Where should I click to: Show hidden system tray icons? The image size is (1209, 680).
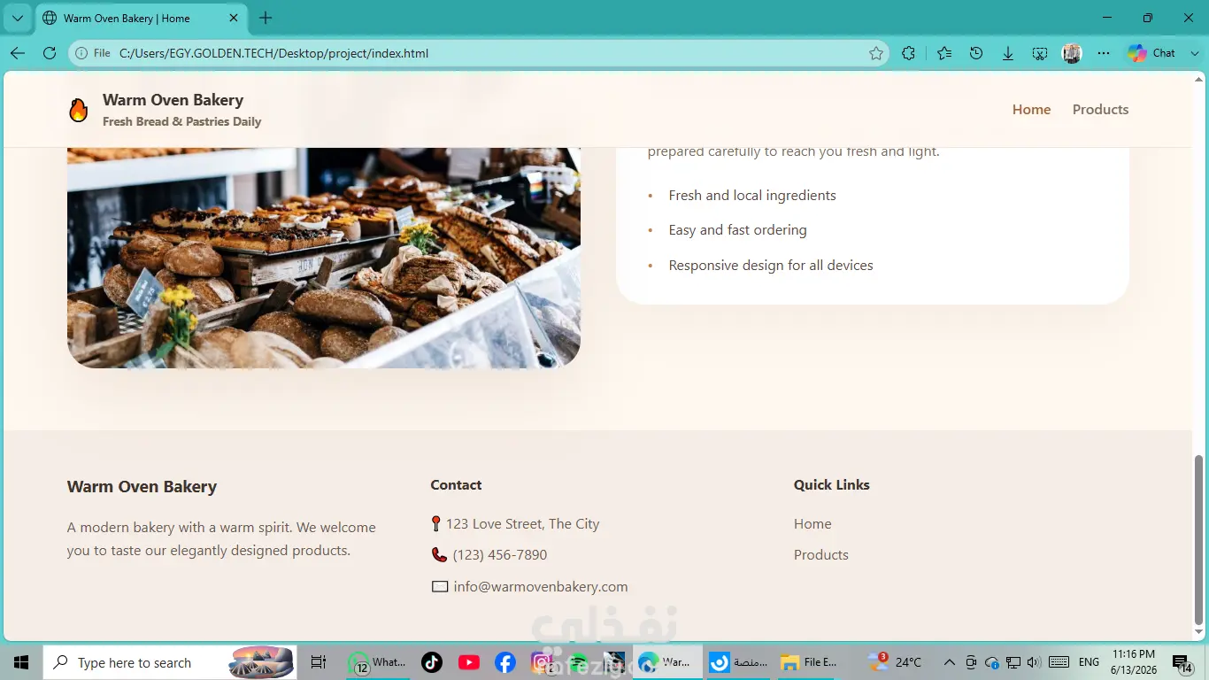point(950,662)
